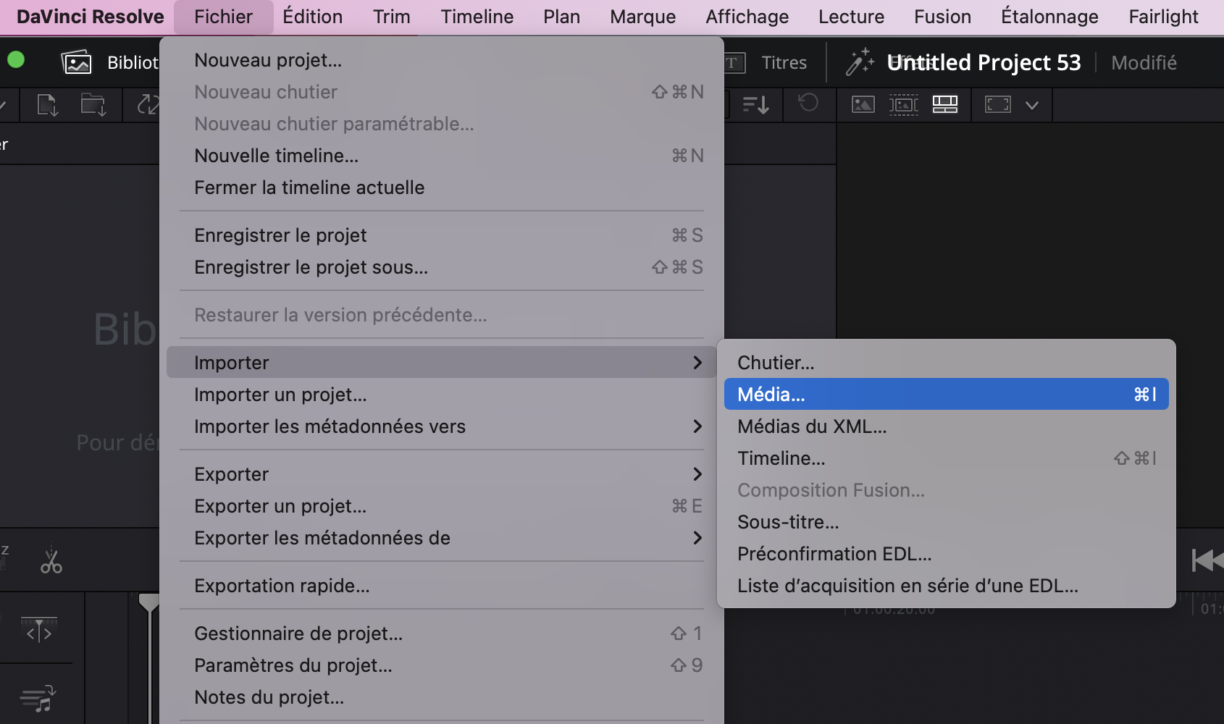Select the Titres panel icon

(x=733, y=62)
